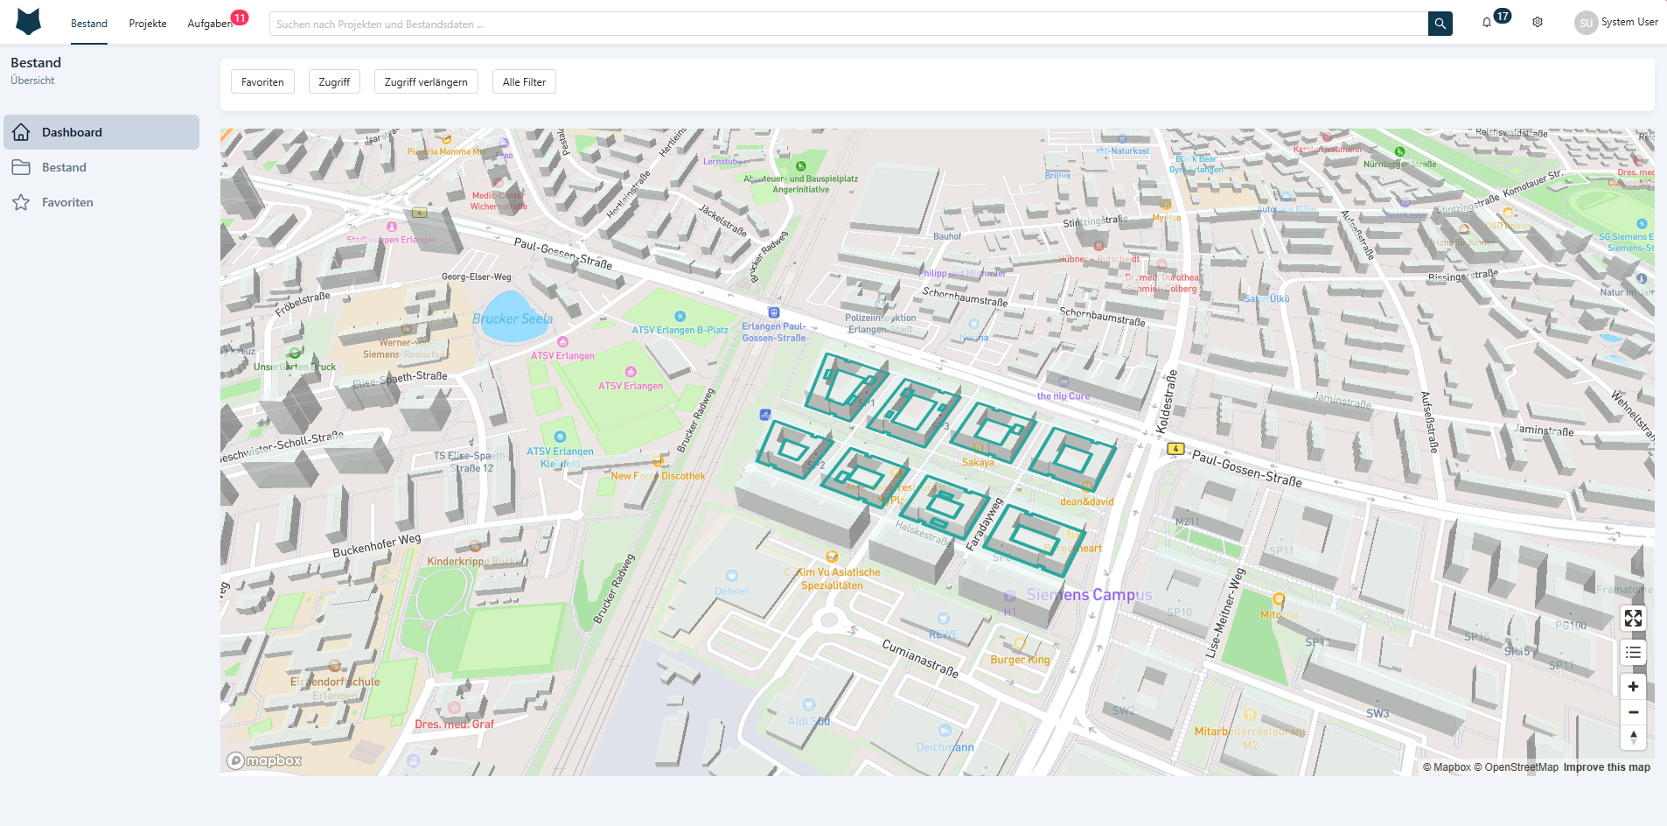Open the map list/legend control
1667x826 pixels.
(x=1633, y=653)
